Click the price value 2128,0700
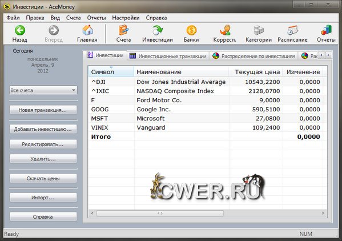This screenshot has width=342, height=241. click(x=264, y=91)
